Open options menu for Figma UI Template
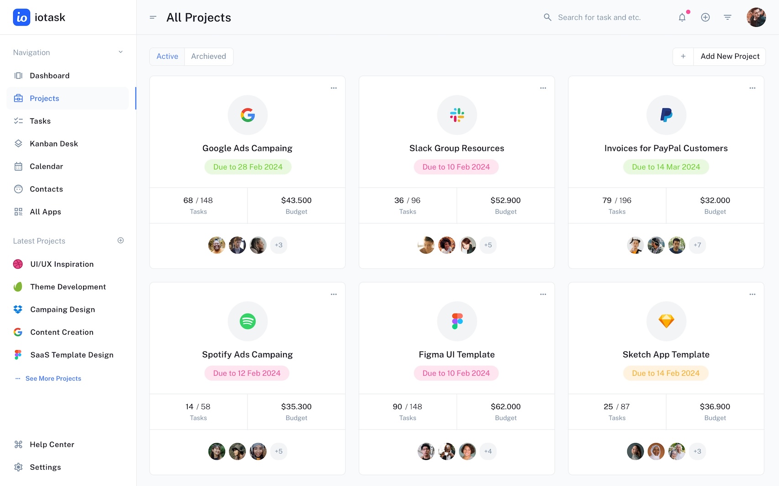The width and height of the screenshot is (779, 486). 543,295
